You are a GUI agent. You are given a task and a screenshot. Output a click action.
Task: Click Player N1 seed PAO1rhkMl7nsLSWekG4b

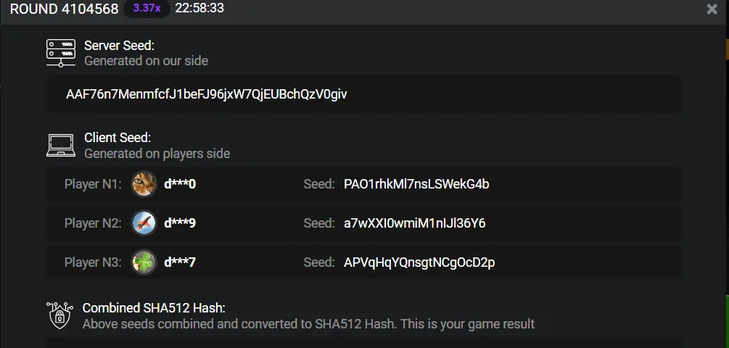pos(416,184)
